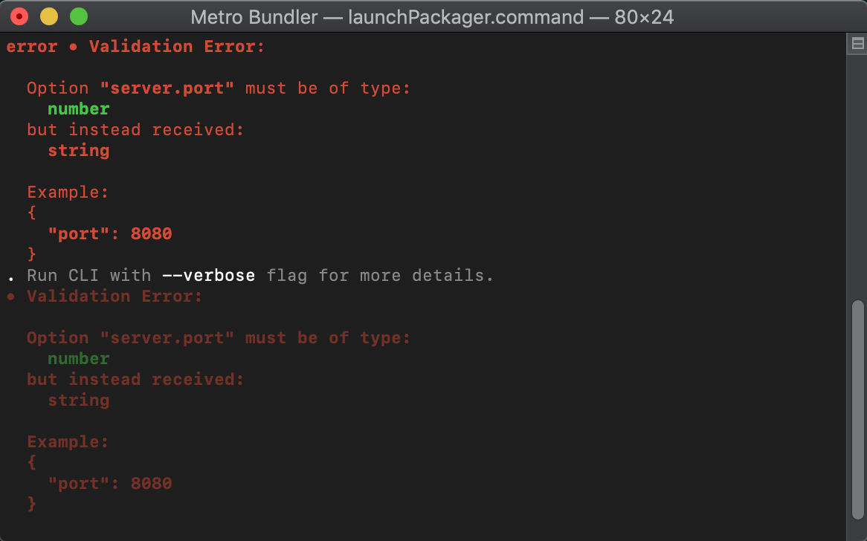Screen dimensions: 867x541
Task: Click the bright 'Example:' line
Action: (68, 192)
